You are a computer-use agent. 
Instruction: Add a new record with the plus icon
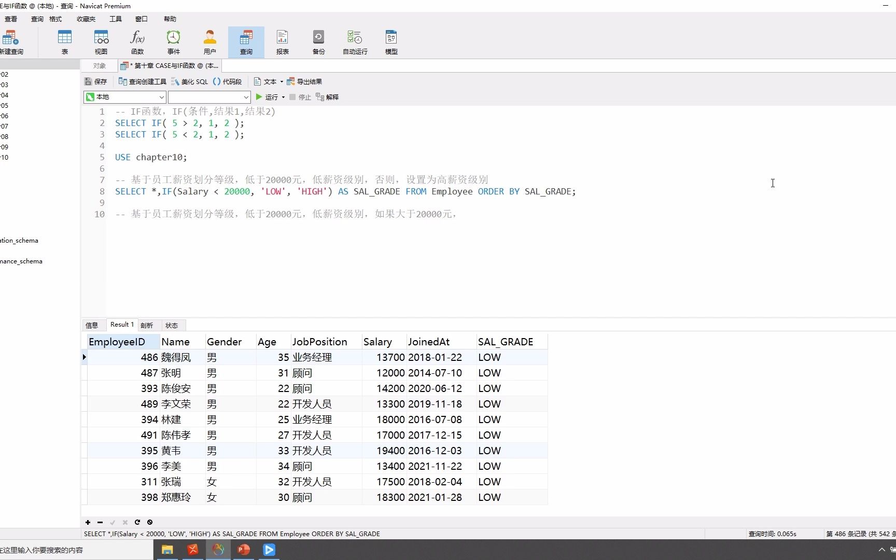(87, 522)
